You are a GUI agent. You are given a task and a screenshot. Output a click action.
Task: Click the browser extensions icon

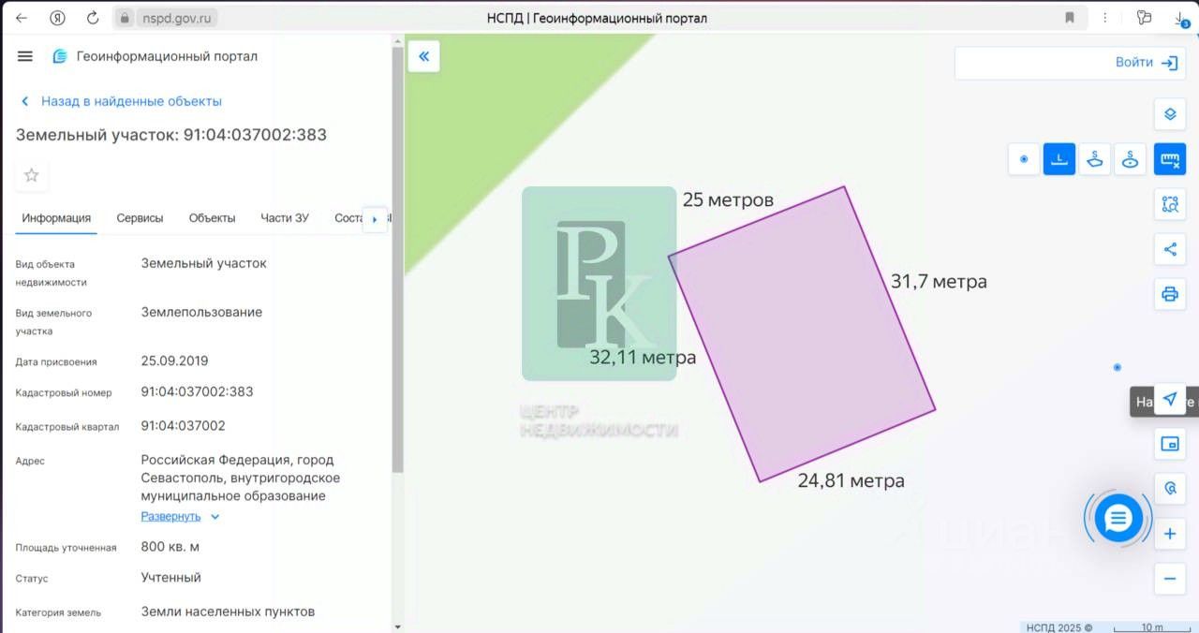[x=1144, y=18]
